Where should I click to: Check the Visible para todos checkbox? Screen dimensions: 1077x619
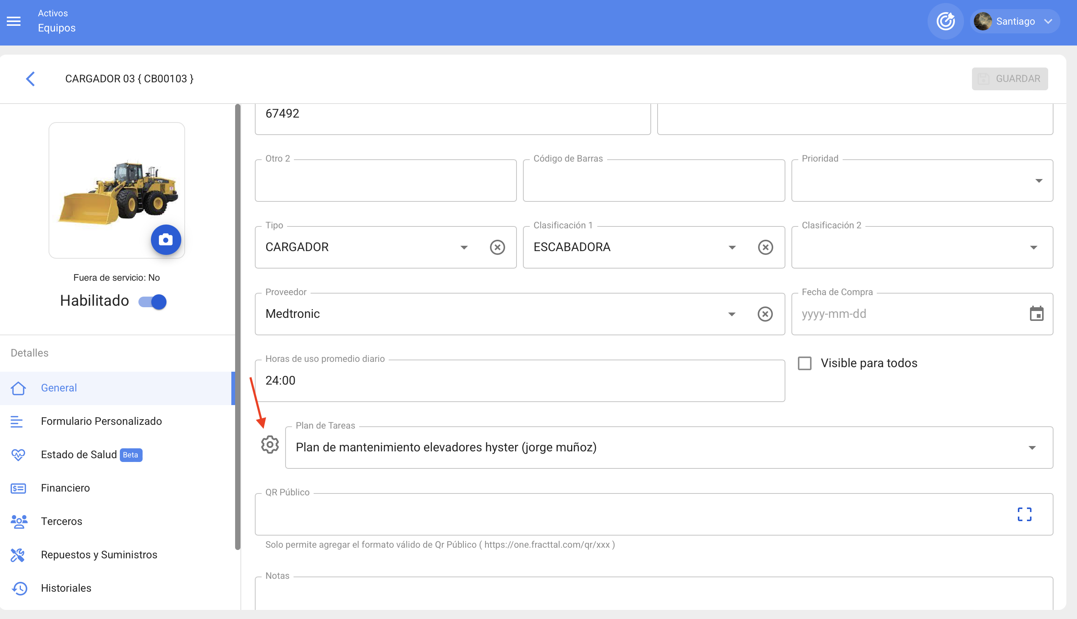point(804,363)
